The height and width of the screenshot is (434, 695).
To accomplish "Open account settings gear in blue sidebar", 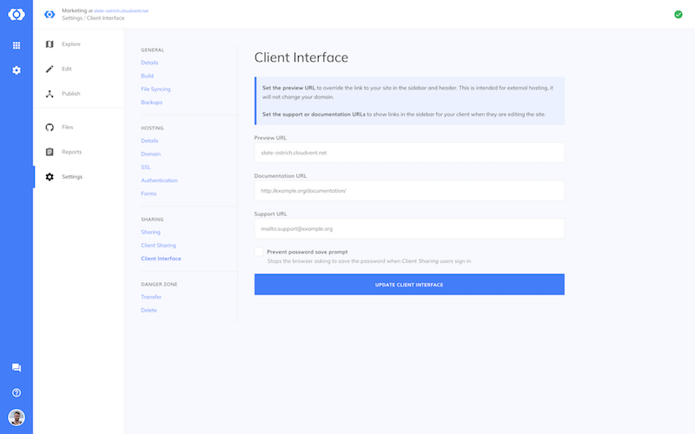I will coord(17,70).
